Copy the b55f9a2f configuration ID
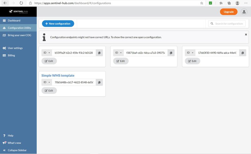 point(99,53)
